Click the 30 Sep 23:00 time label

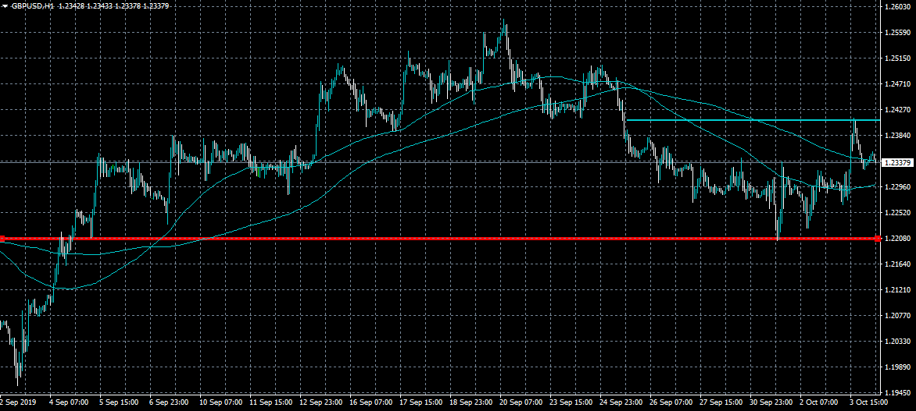pos(773,403)
